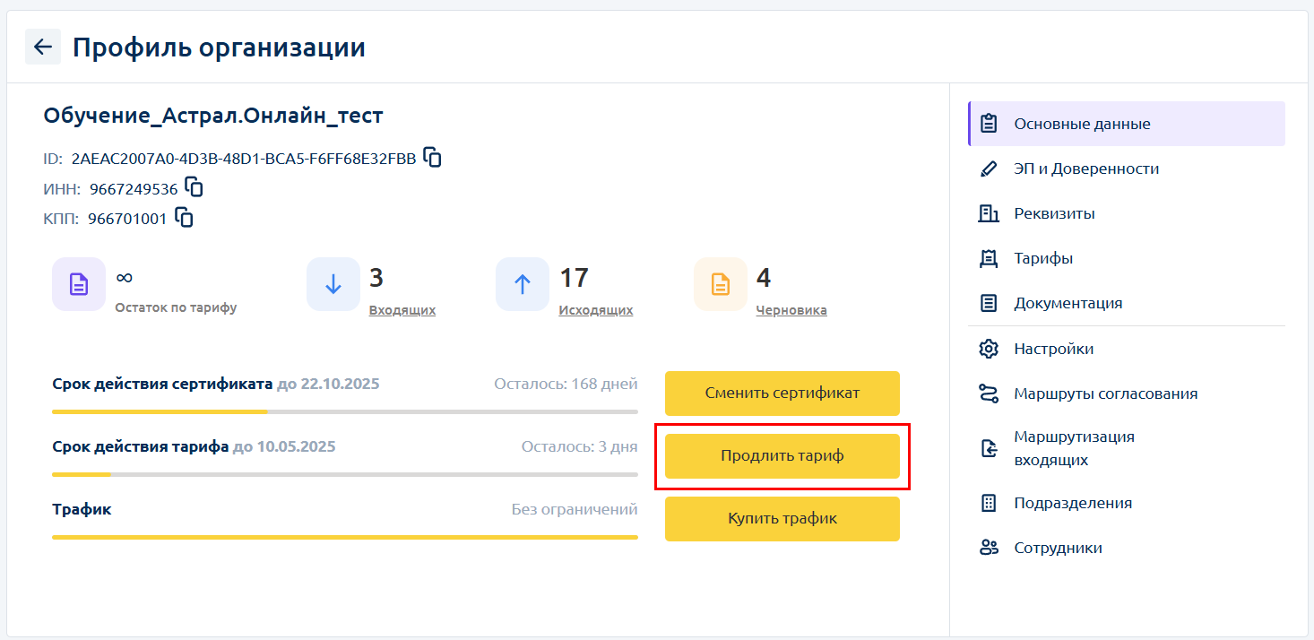Image resolution: width=1314 pixels, height=640 pixels.
Task: Click the orange drafts document icon
Action: (721, 284)
